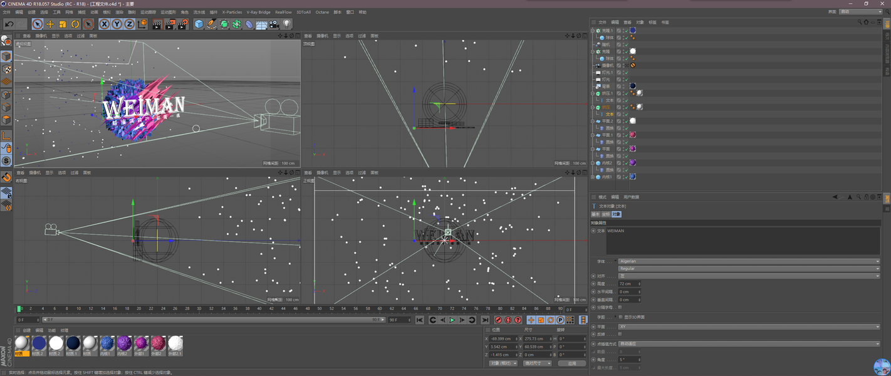The image size is (891, 376).
Task: Click the object manager home icon
Action: tap(867, 22)
